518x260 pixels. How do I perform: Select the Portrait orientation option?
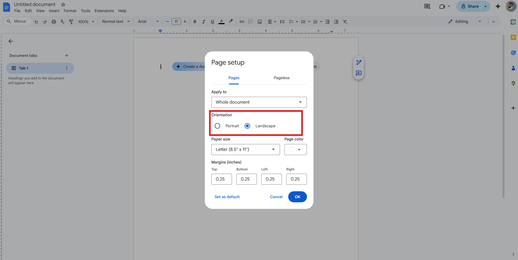click(x=217, y=126)
